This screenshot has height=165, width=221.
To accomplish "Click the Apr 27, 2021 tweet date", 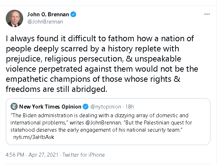I will coord(43,155).
